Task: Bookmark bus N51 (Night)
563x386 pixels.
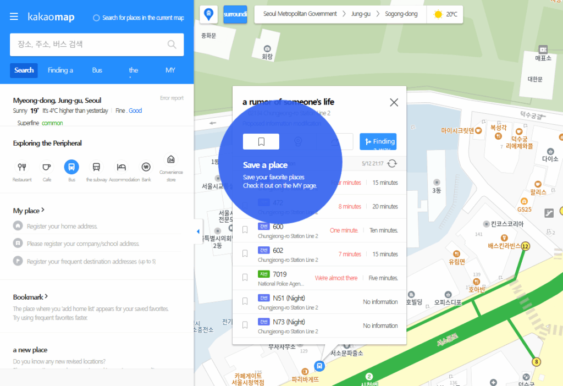Action: tap(245, 301)
